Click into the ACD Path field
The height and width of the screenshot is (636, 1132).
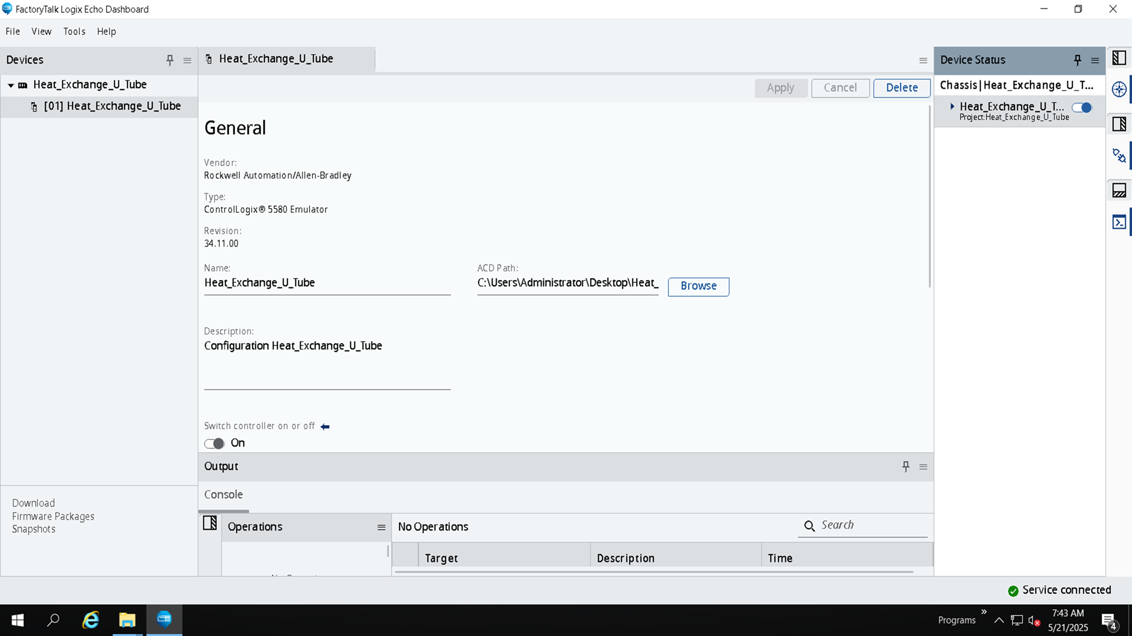coord(568,283)
